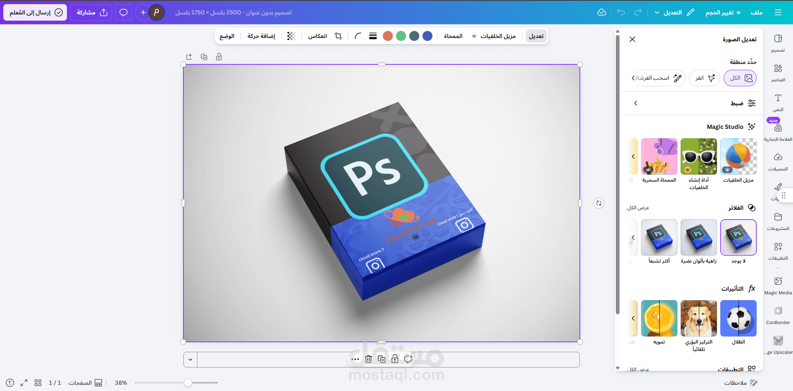This screenshot has height=391, width=793.
Task: Open the main hamburger menu
Action: click(x=778, y=12)
